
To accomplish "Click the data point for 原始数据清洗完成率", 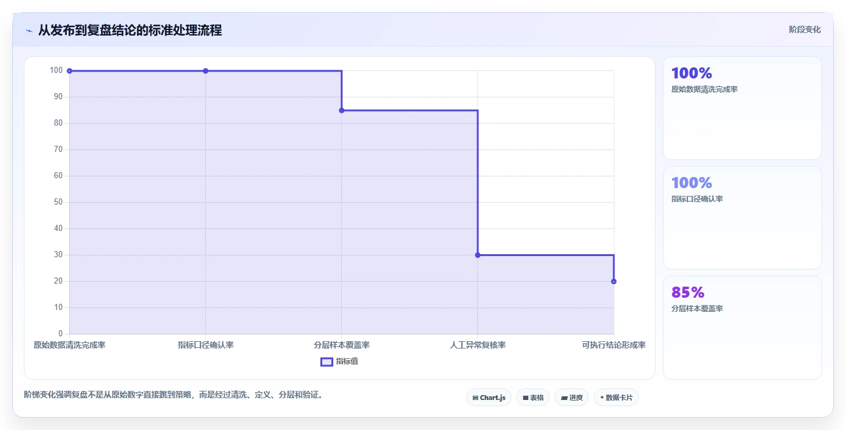I will tap(69, 71).
